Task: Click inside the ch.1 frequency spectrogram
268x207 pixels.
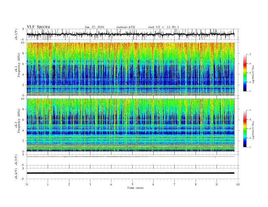Action: [131, 69]
